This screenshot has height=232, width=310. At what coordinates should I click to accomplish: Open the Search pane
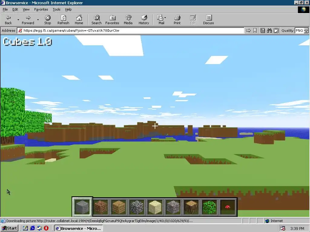[x=97, y=20]
